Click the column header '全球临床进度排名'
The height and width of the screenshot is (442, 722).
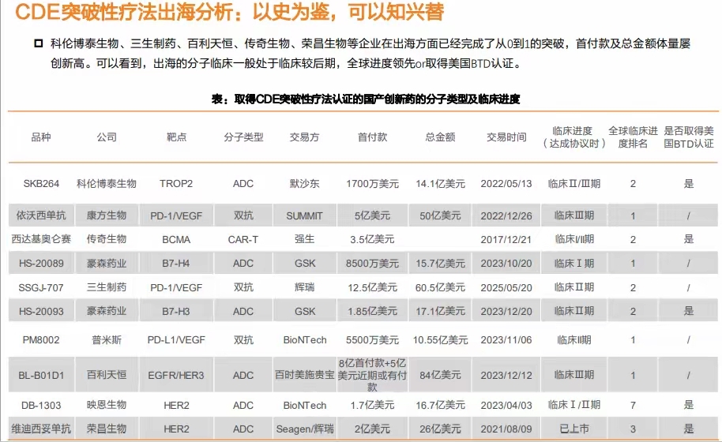(x=633, y=137)
